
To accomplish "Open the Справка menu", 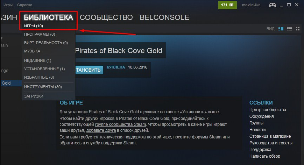I will click(x=24, y=5).
